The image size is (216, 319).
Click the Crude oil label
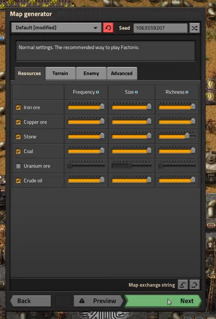[x=33, y=181]
